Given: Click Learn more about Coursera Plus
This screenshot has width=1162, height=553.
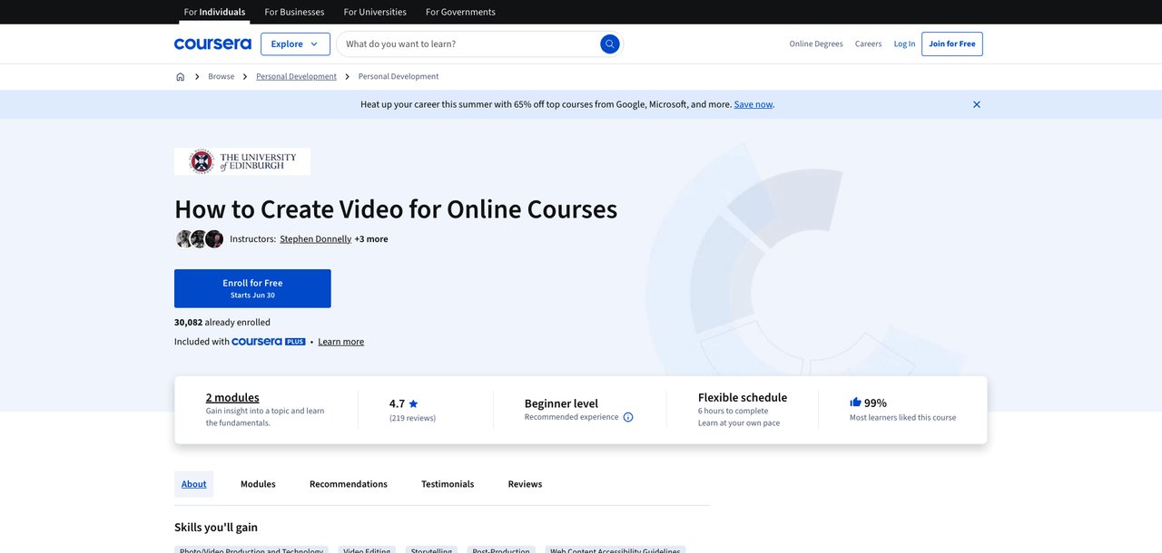Looking at the screenshot, I should (340, 342).
